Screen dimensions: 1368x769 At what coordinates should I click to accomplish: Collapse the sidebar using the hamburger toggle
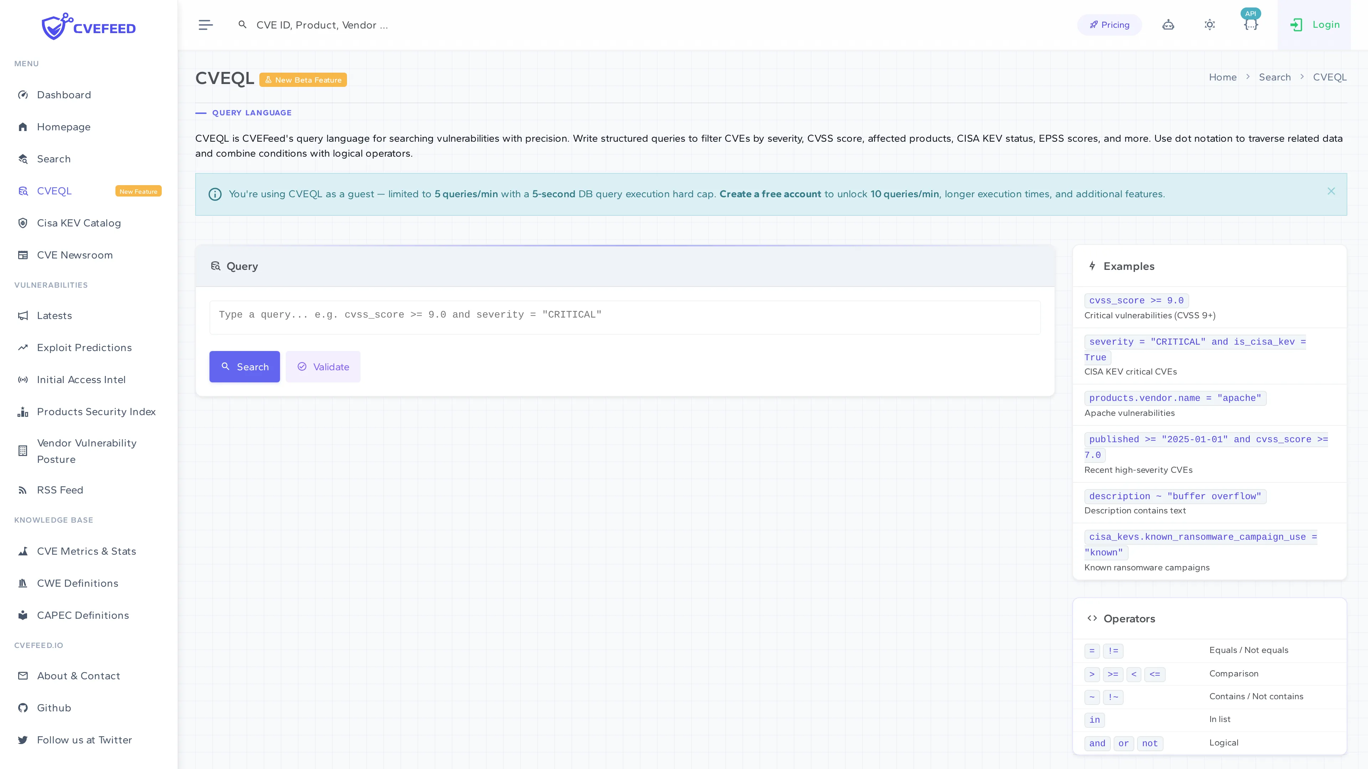point(206,25)
